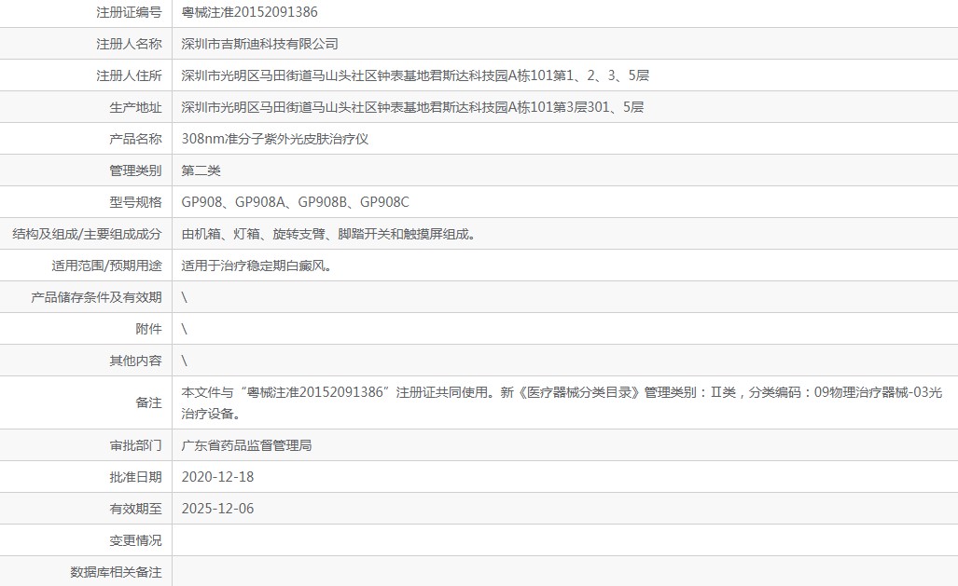Select approval date 2020-12-18

(x=217, y=477)
